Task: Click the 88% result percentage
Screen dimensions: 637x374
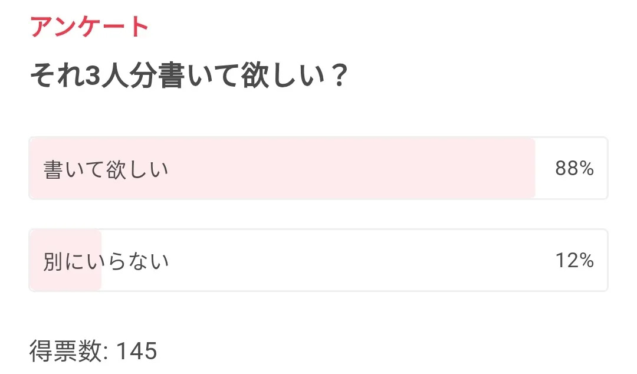Action: pos(574,169)
